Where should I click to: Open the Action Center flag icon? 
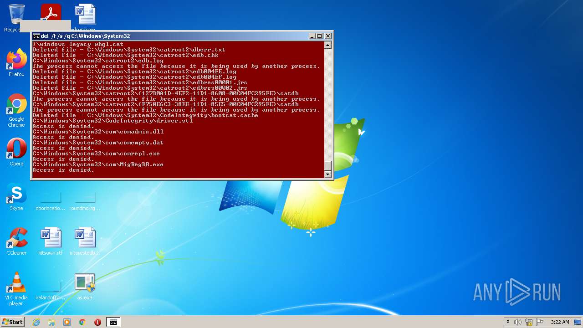pyautogui.click(x=539, y=322)
